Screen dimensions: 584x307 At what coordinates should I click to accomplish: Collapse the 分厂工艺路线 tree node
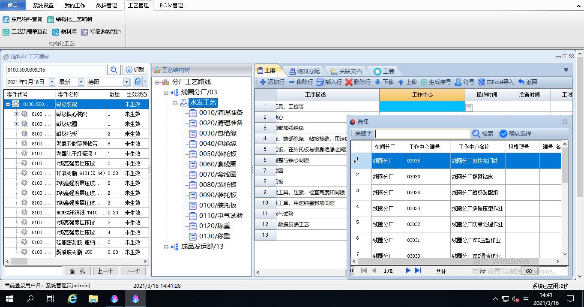(x=157, y=82)
